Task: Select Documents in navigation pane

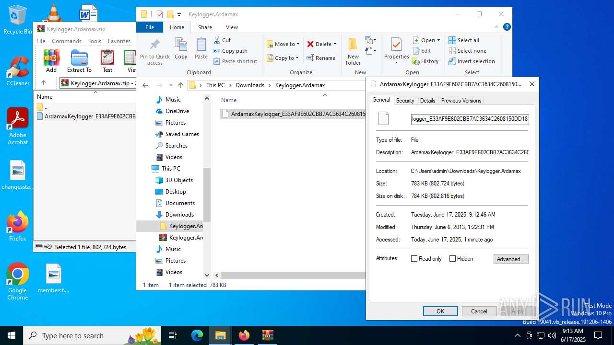Action: click(x=180, y=203)
